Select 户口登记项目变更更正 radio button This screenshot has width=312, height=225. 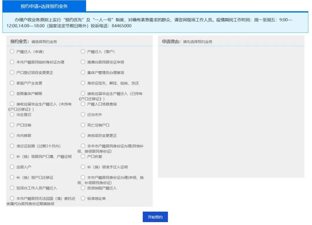coord(12,72)
